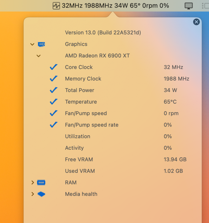Collapse the AMD Radeon RX 6900 XT group
The width and height of the screenshot is (209, 223).
pyautogui.click(x=39, y=56)
